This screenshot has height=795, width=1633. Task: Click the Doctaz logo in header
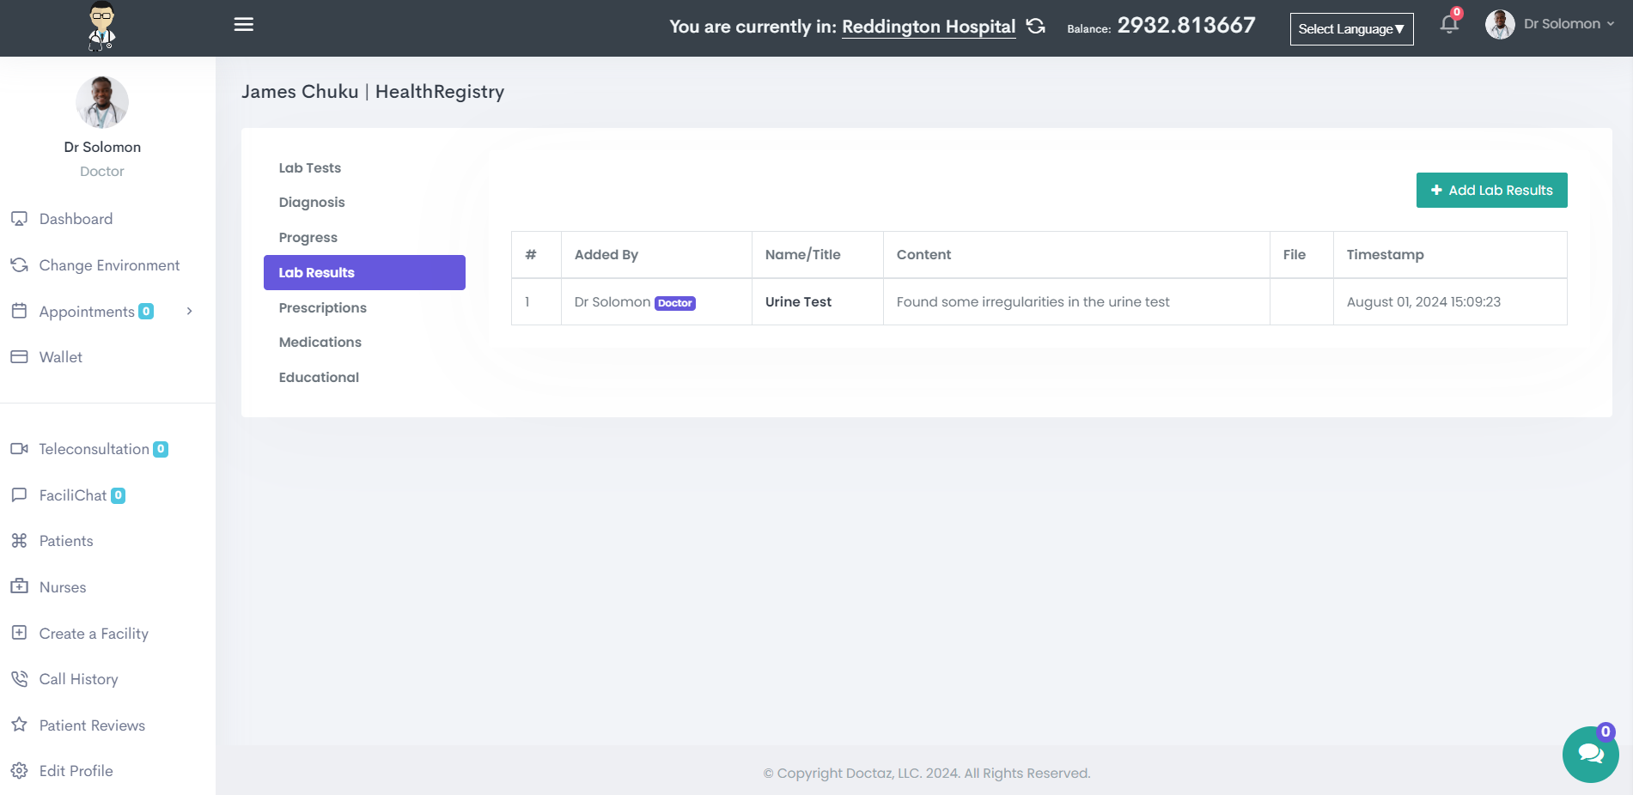click(102, 27)
